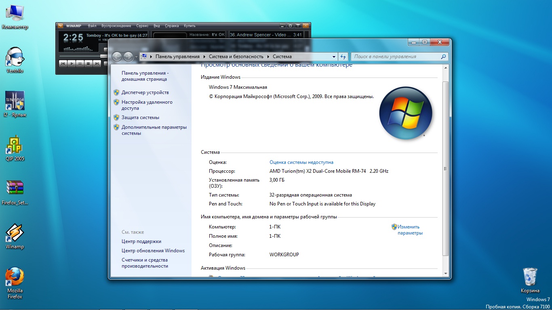Toggle Winamp windowshade mode button
Image resolution: width=552 pixels, height=310 pixels.
[298, 26]
